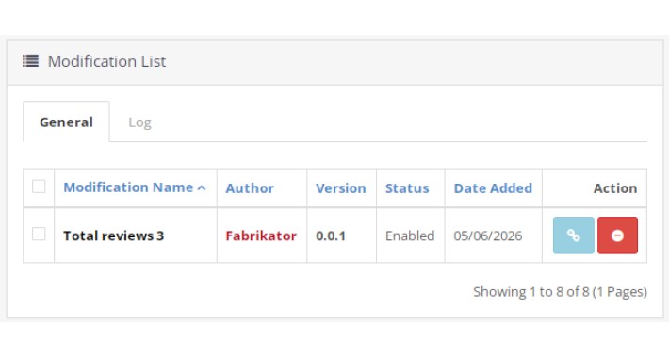Viewport: 669px width, 358px height.
Task: Select the General tab
Action: click(66, 122)
